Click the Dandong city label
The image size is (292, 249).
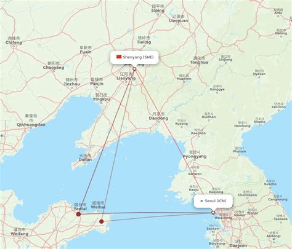158,118
